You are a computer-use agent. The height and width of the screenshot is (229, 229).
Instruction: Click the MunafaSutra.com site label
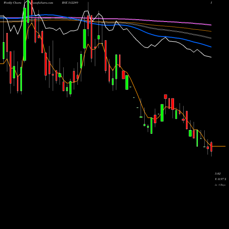pyautogui.click(x=42, y=3)
